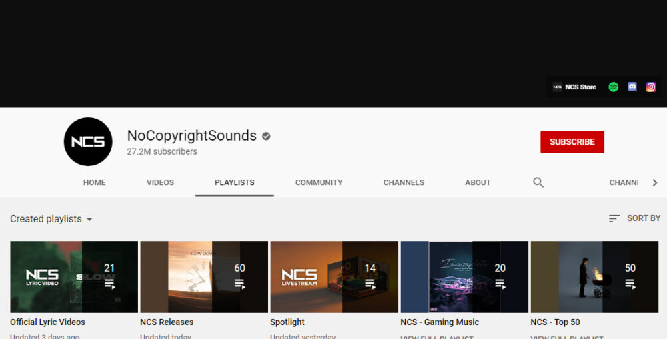Click the channel search magnifier icon
This screenshot has width=667, height=339.
(x=538, y=182)
